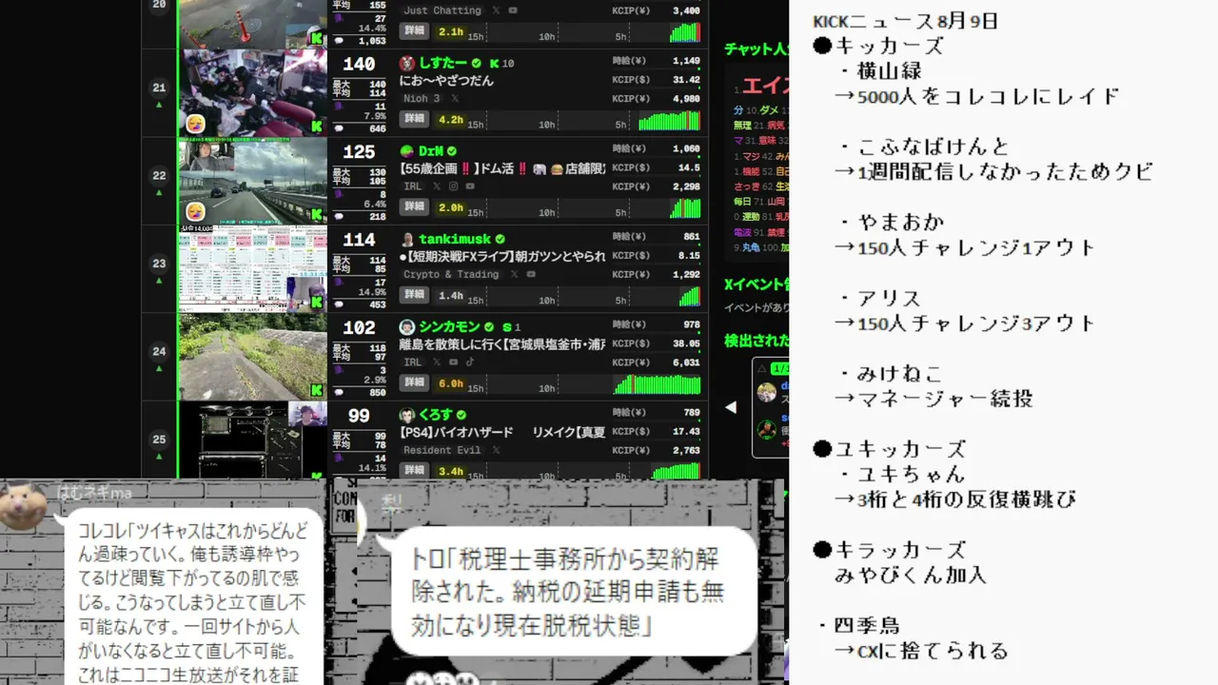
Task: Open the YouTube icon next to Crypto & Trading
Action: (532, 274)
